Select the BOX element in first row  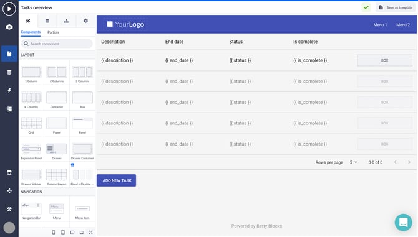[x=384, y=60]
